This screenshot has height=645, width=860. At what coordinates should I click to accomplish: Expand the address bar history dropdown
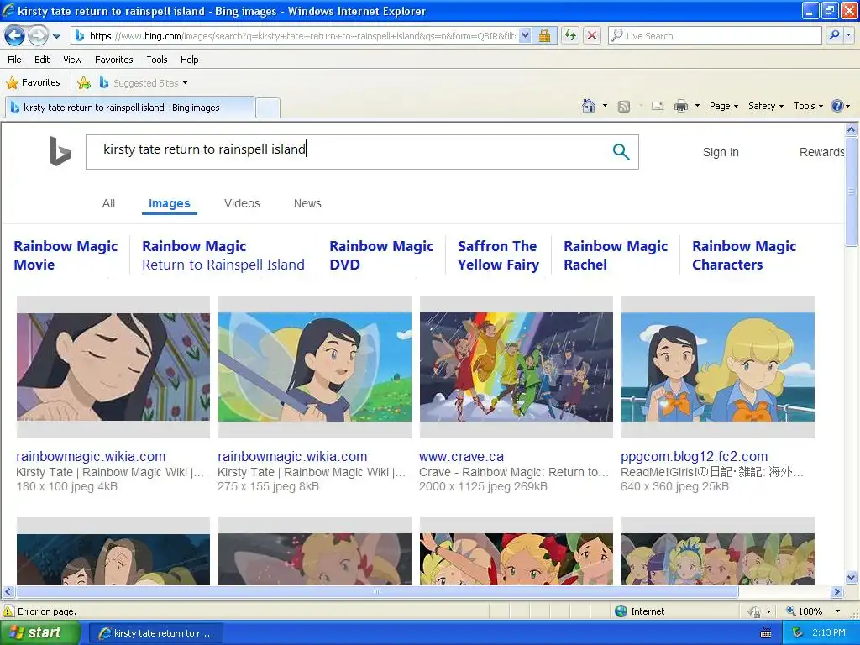(525, 36)
